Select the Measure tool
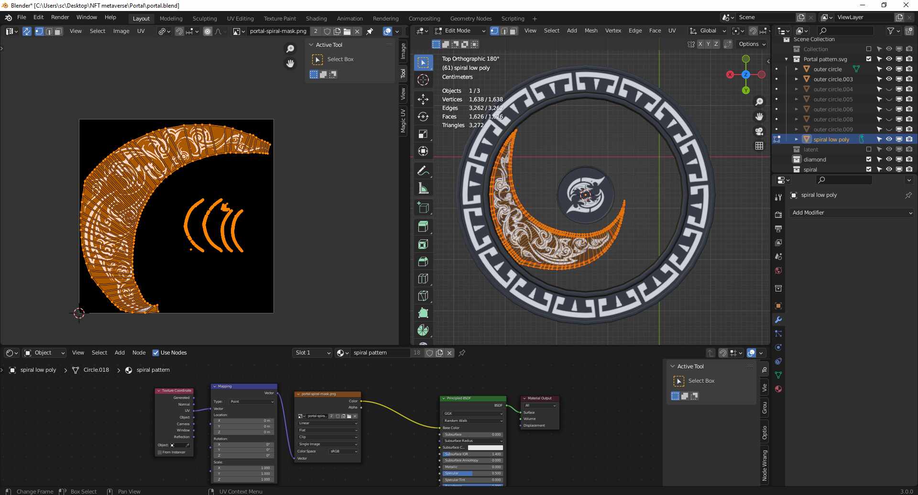918x495 pixels. (x=423, y=188)
